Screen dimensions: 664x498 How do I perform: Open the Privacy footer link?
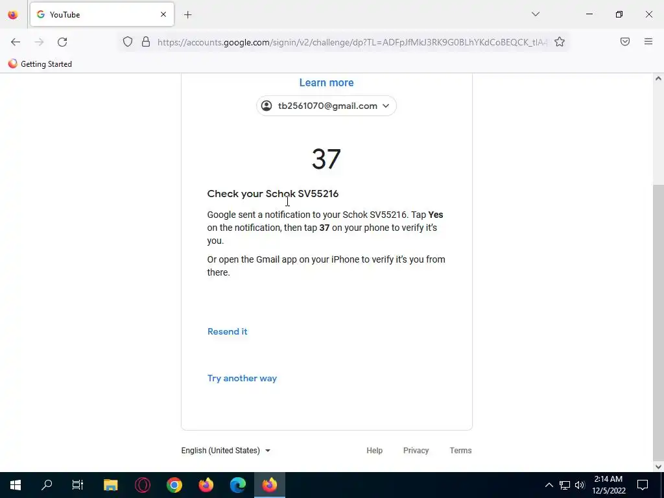(416, 451)
